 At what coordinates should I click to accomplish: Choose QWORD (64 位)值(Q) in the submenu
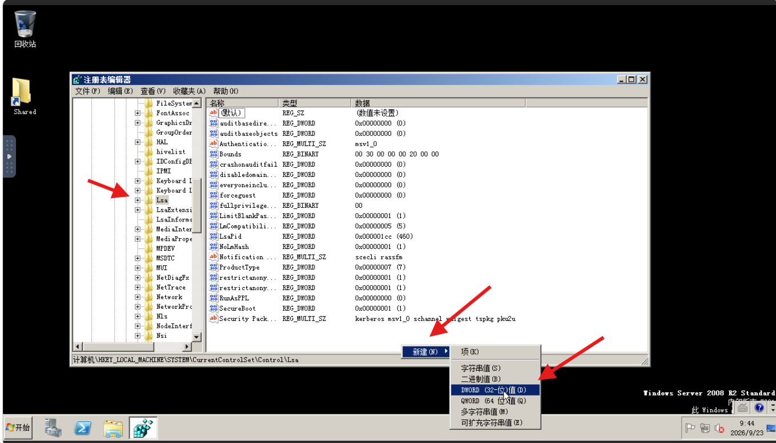(494, 401)
